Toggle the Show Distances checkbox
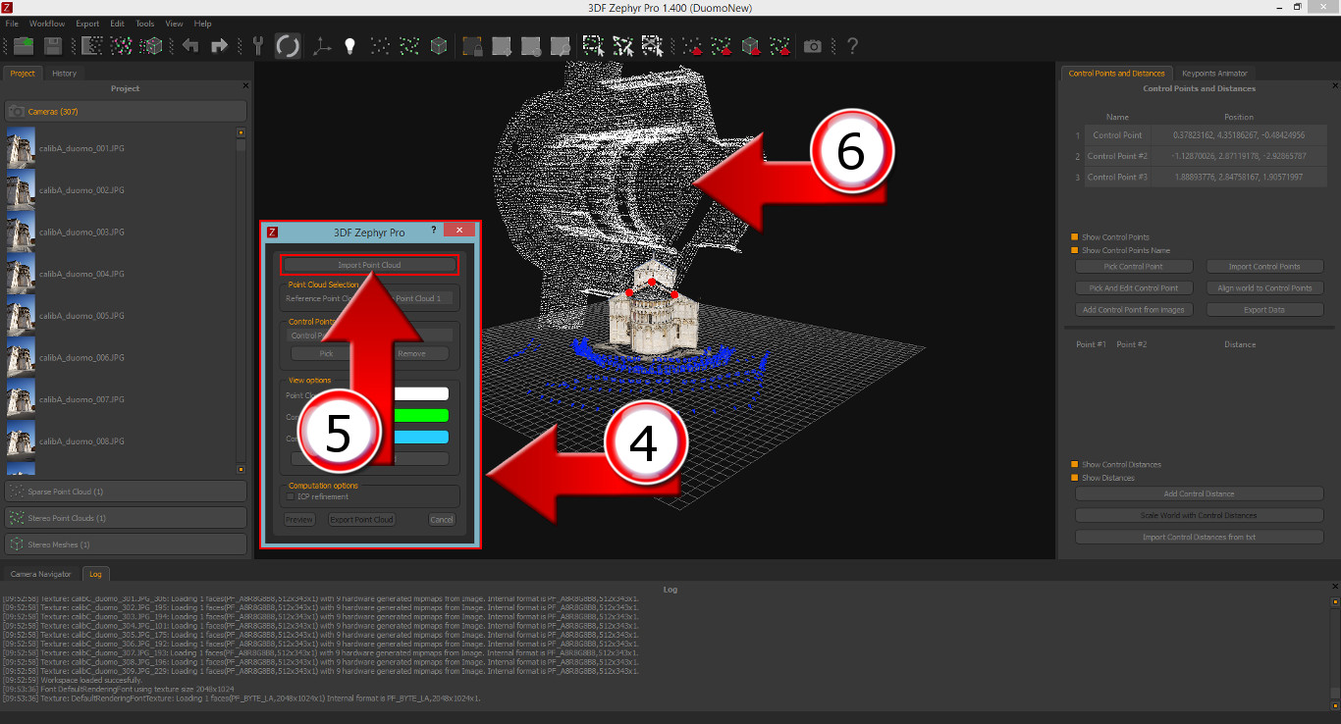This screenshot has height=724, width=1341. point(1073,478)
